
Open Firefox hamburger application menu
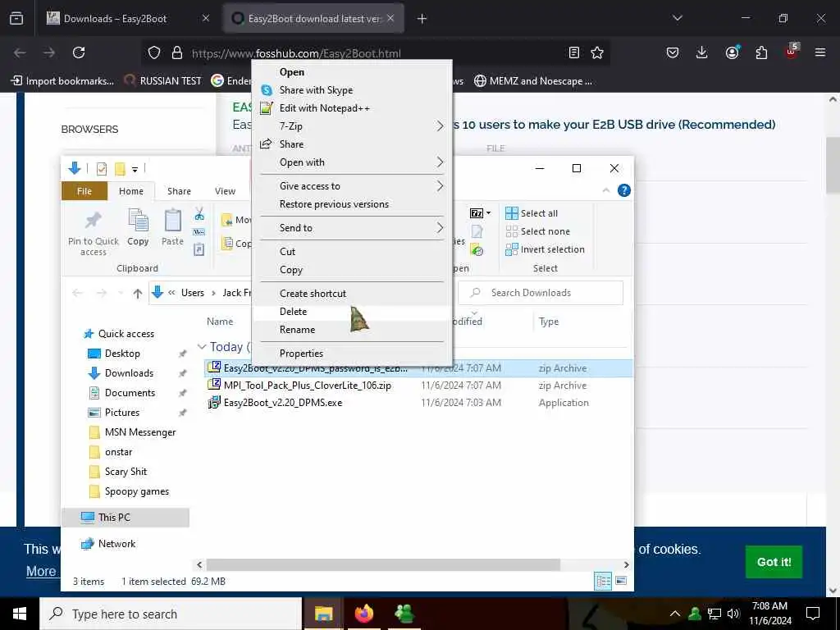click(819, 52)
